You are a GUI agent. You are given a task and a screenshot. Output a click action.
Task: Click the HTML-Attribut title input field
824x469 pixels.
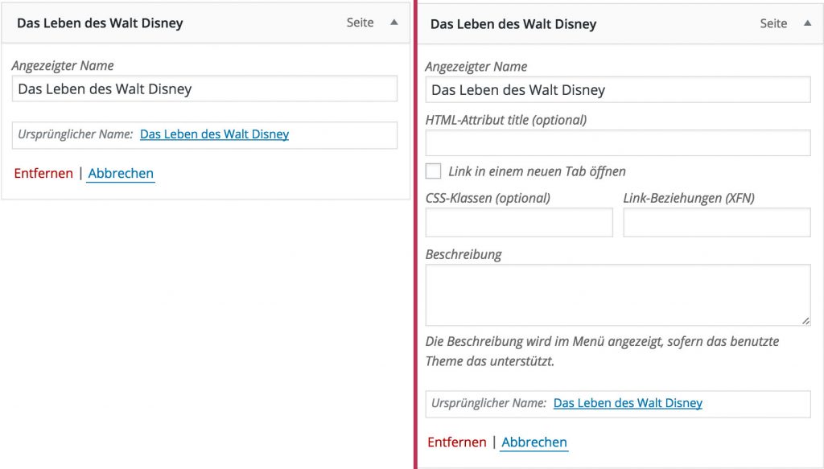click(x=617, y=143)
